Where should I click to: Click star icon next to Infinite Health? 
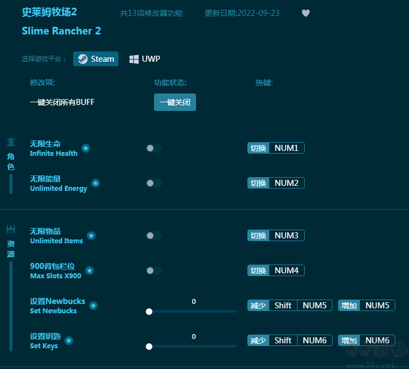point(86,148)
